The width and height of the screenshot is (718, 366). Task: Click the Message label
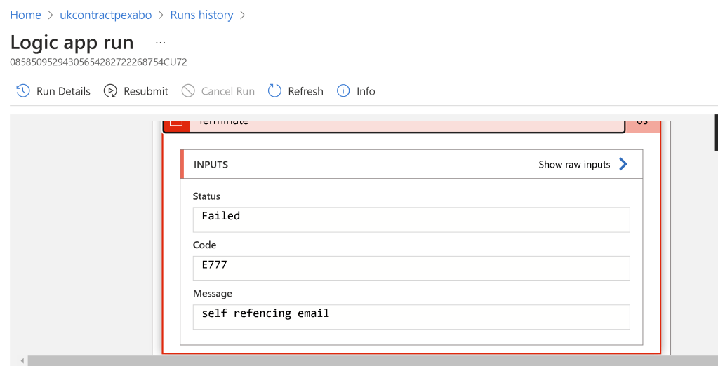pos(213,294)
